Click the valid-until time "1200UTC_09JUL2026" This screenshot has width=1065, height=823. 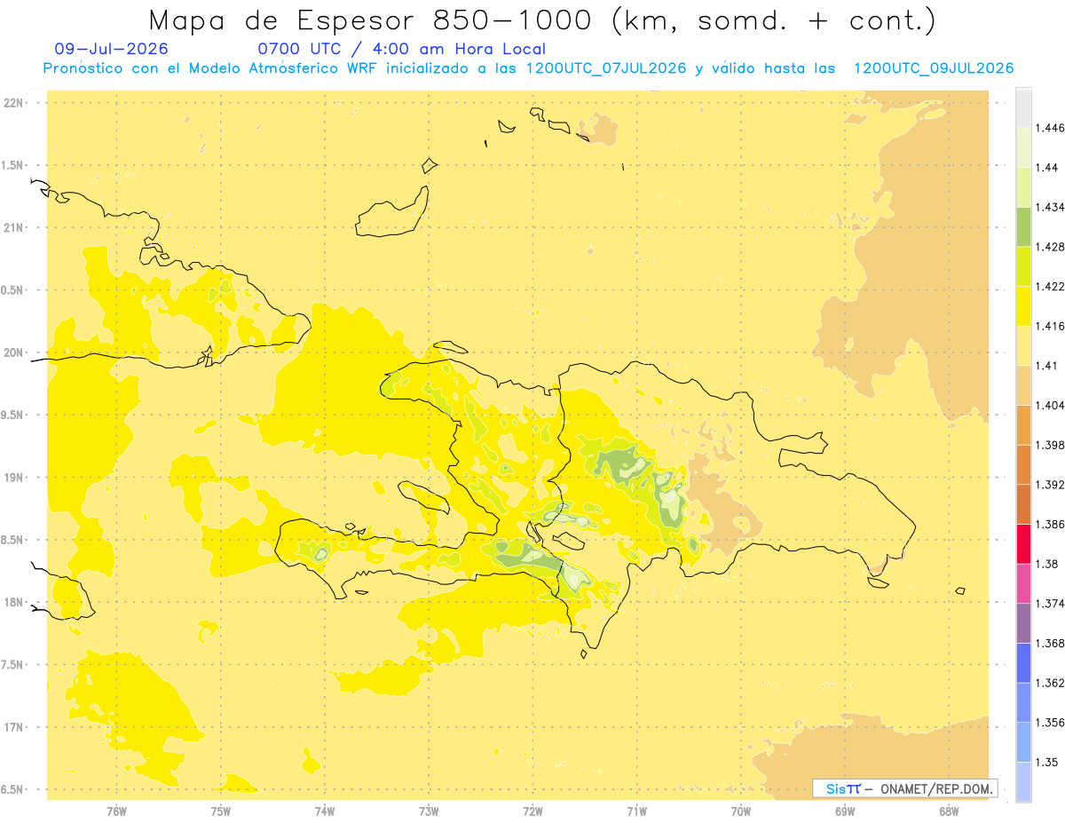[934, 68]
